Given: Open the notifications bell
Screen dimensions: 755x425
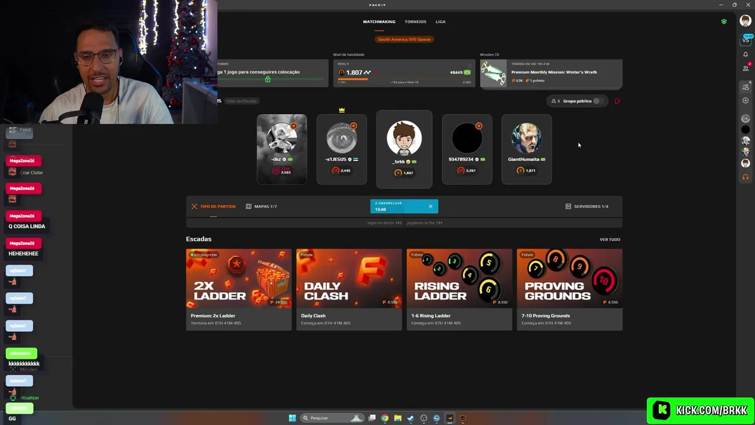Looking at the screenshot, I should (x=746, y=54).
